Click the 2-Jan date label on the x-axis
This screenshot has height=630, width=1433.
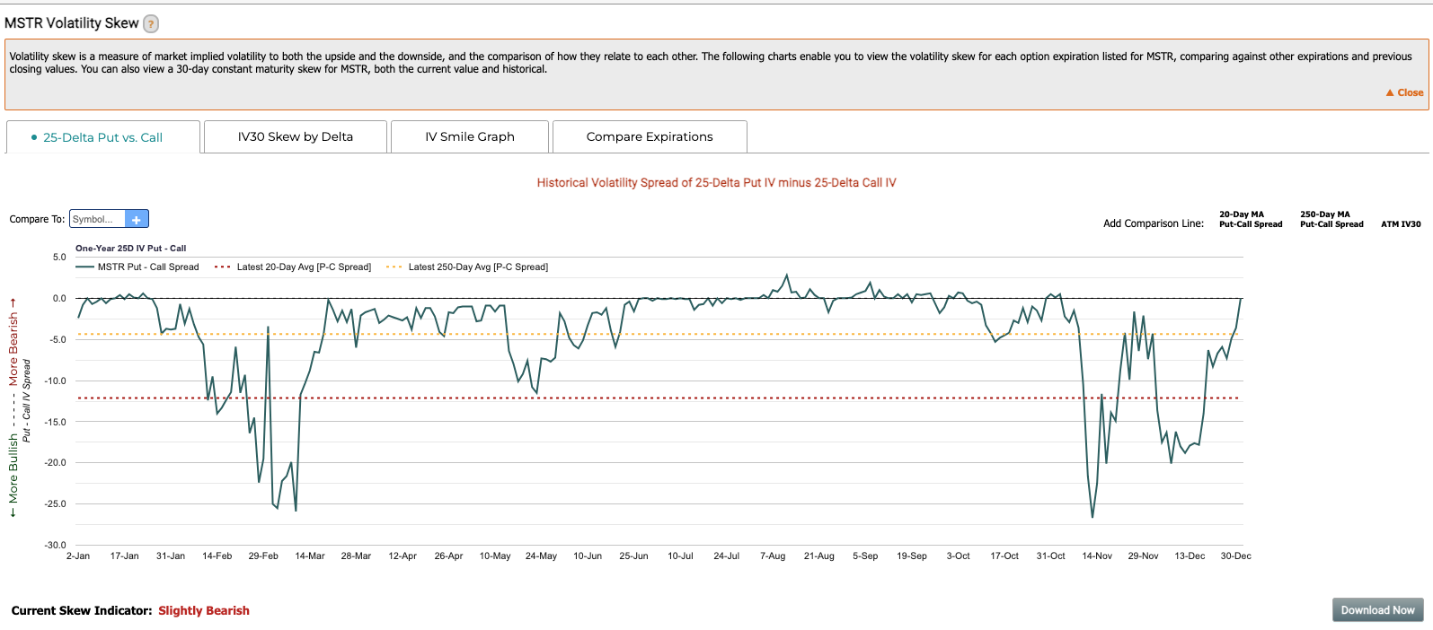[78, 556]
